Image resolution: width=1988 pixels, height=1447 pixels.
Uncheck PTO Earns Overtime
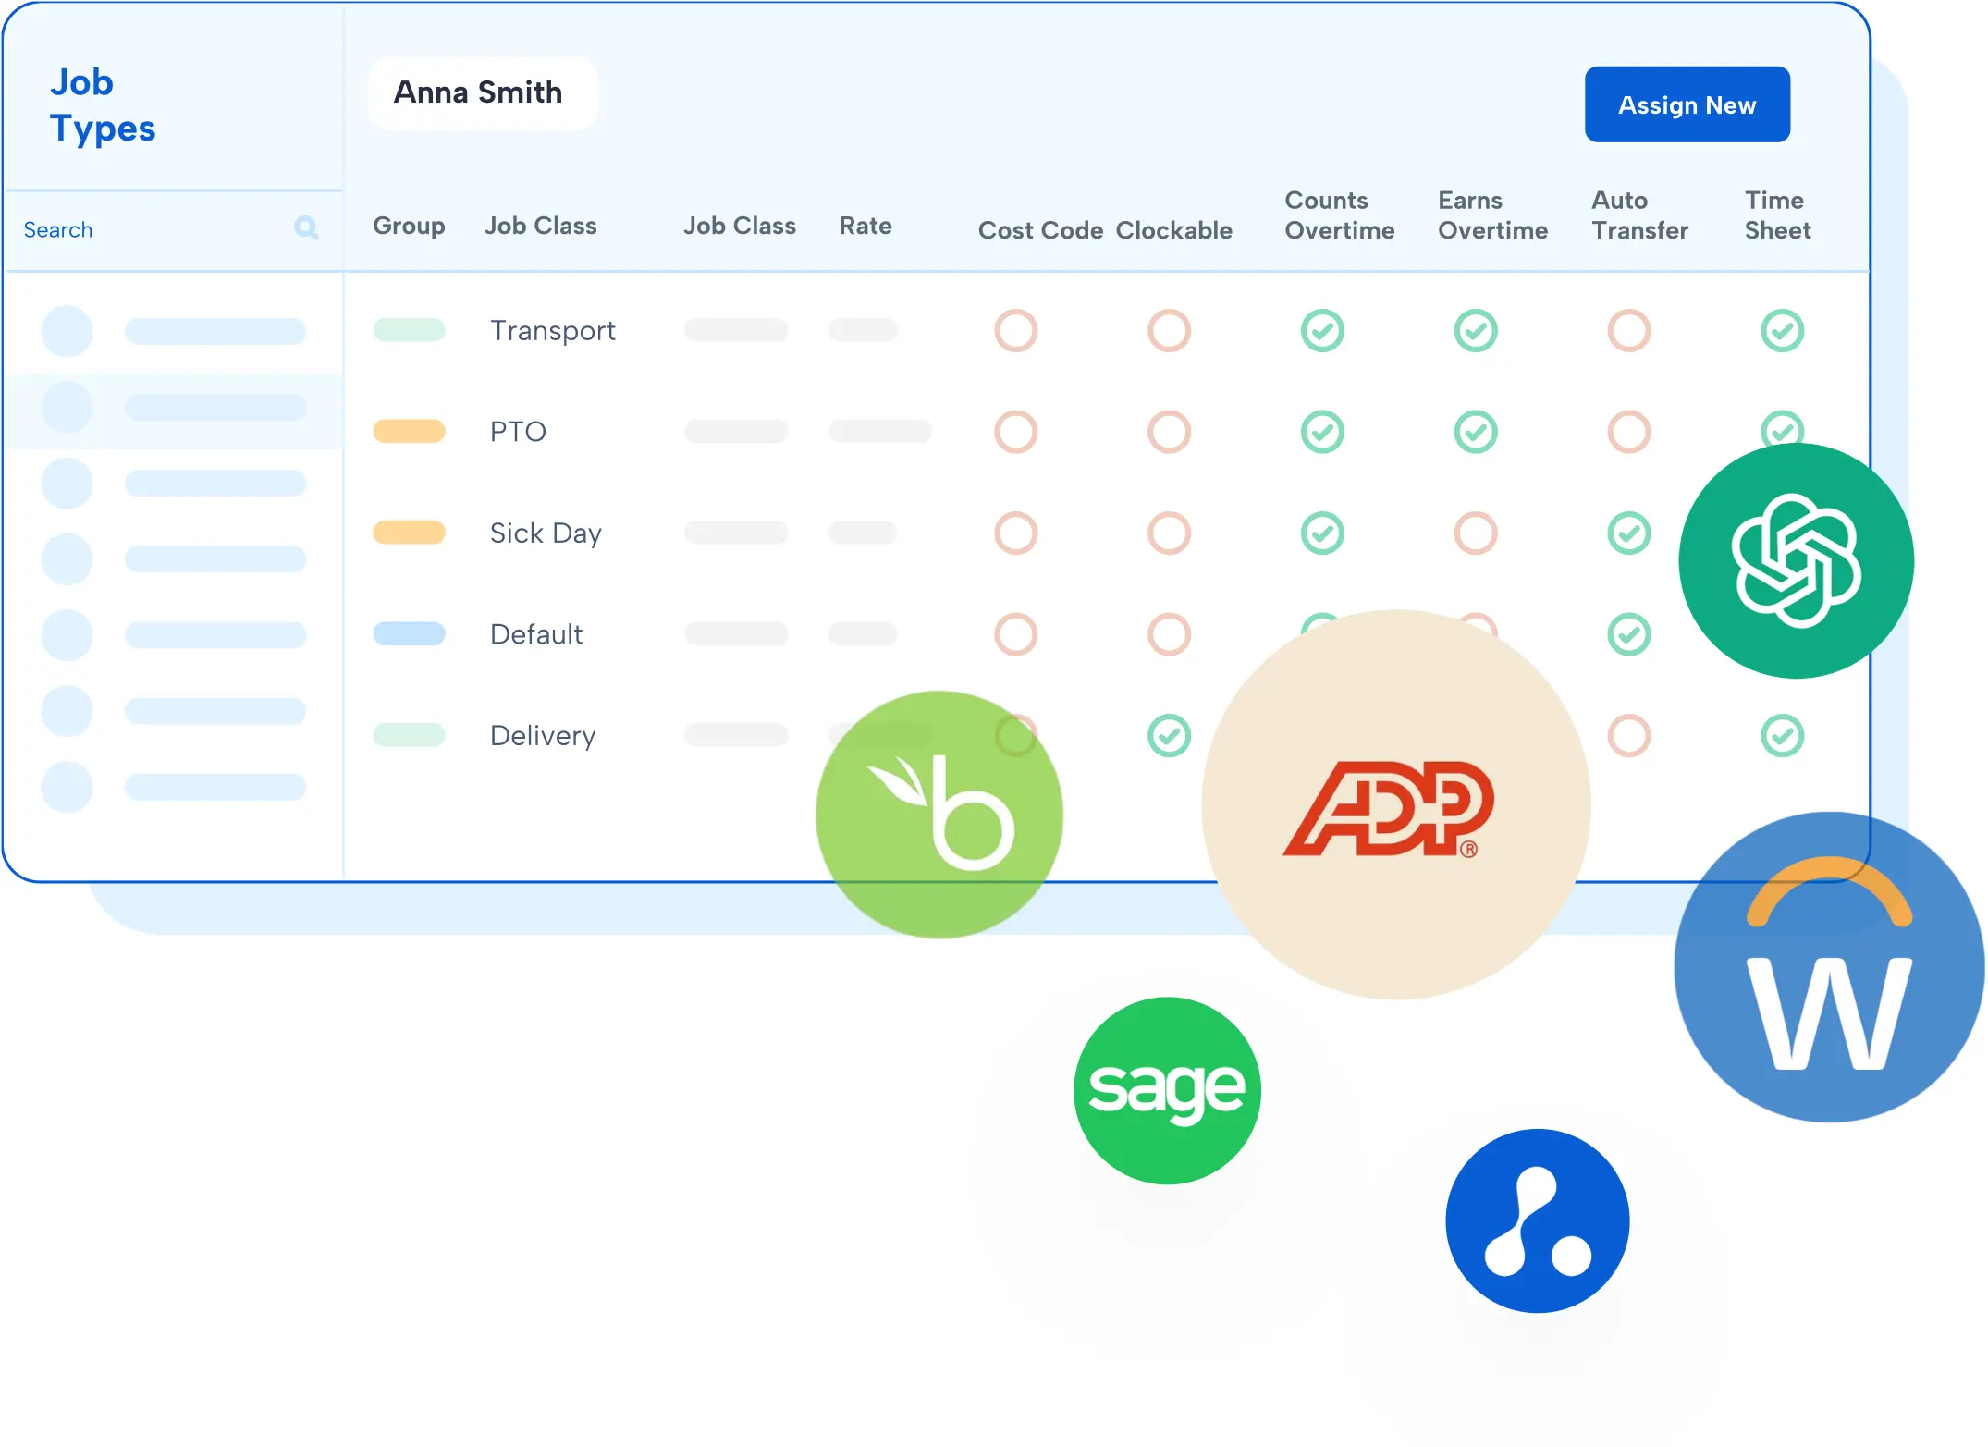pos(1476,432)
